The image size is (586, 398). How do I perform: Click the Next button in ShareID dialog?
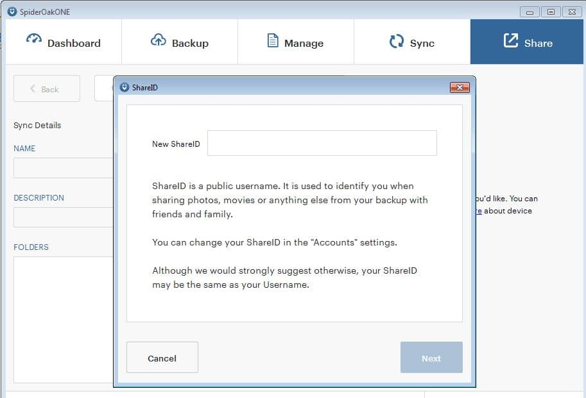click(x=431, y=358)
